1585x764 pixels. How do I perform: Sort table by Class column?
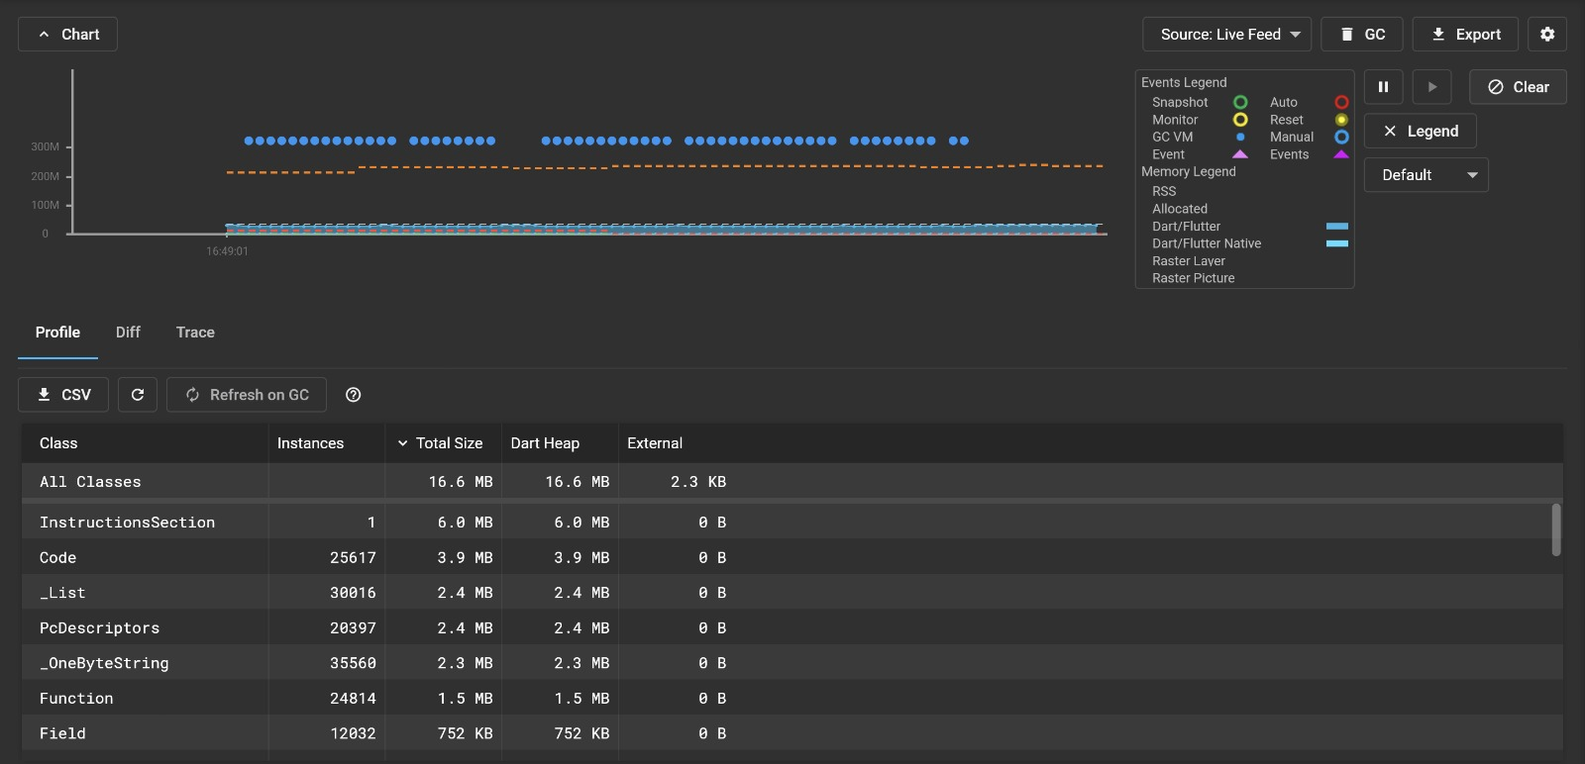point(58,443)
